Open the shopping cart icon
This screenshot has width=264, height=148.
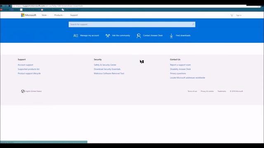pyautogui.click(x=232, y=15)
